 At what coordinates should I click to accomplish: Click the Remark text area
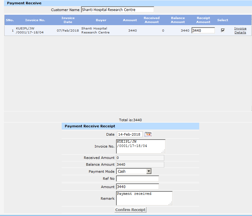click(x=144, y=198)
